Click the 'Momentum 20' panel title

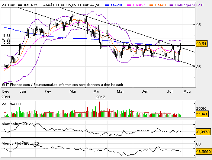[x=14, y=124]
